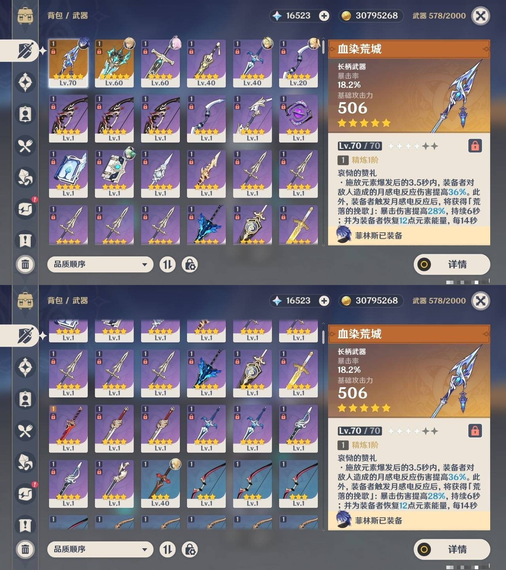Open lock filter icon in bottom panel
506x570 pixels.
click(190, 549)
